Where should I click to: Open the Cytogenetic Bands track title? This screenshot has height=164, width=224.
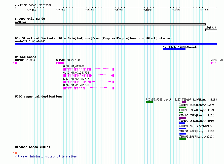30,19
